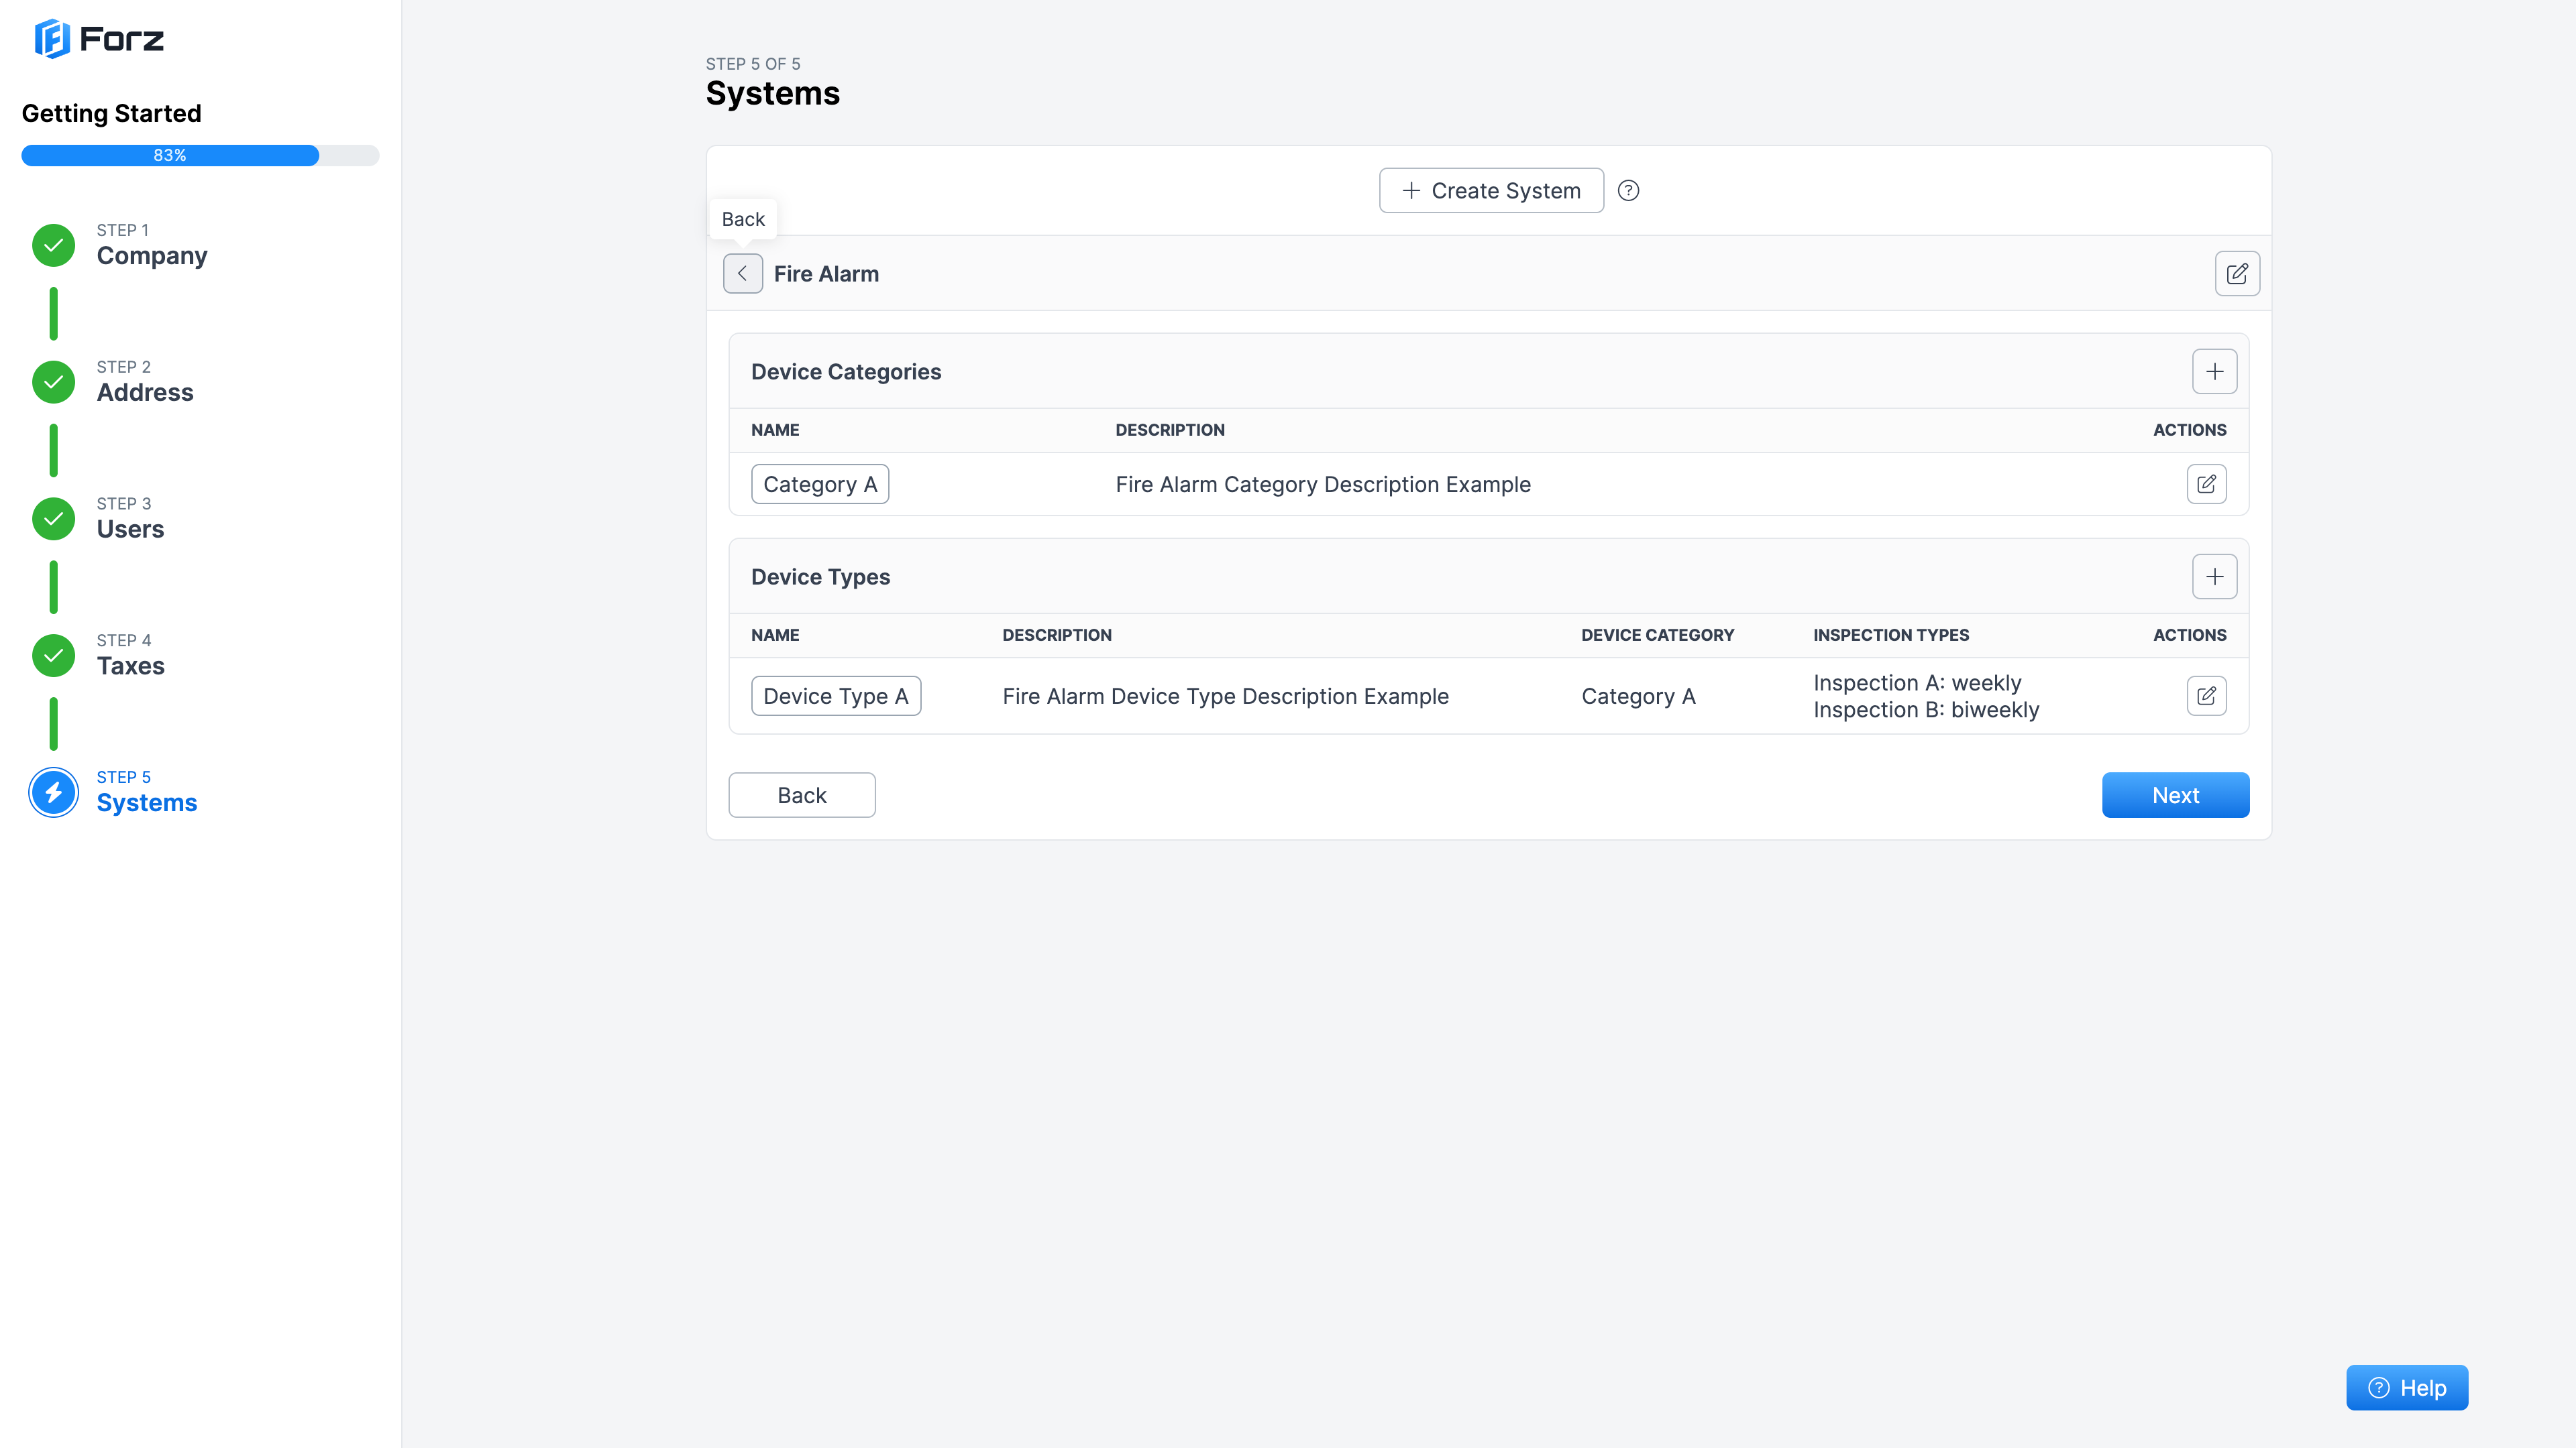The width and height of the screenshot is (2576, 1448).
Task: Click the blue Next button
Action: click(2175, 796)
